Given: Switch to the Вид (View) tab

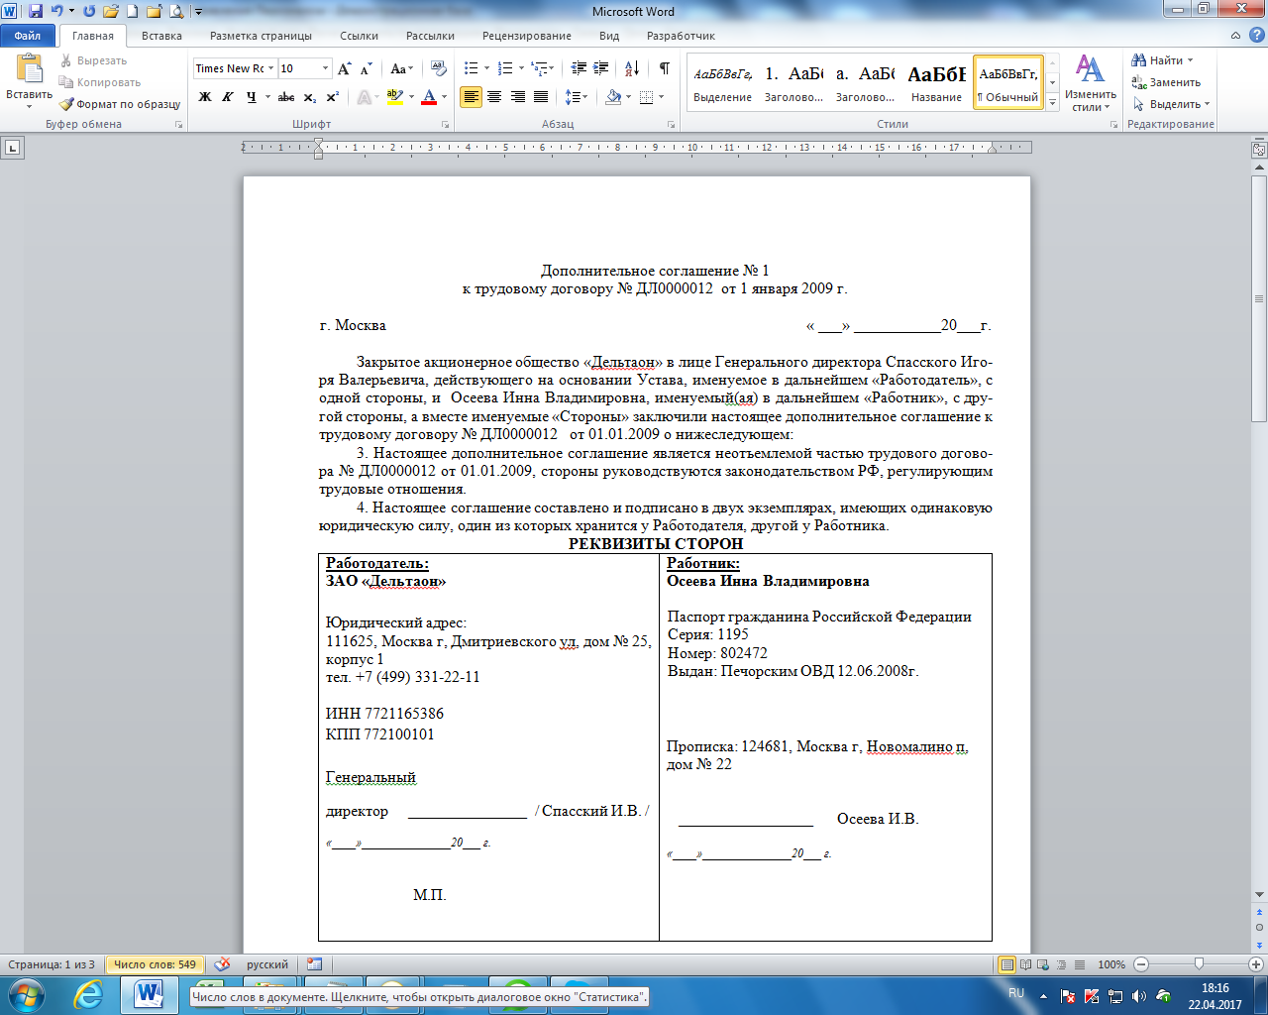Looking at the screenshot, I should (609, 36).
